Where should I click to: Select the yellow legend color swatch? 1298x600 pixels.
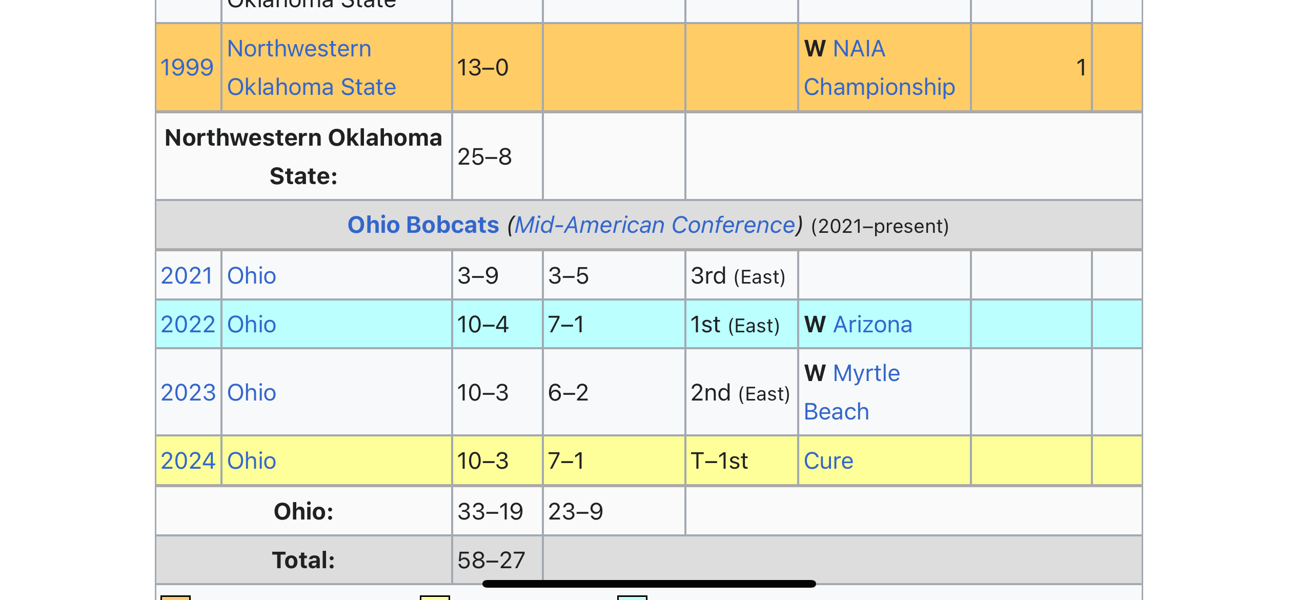tap(435, 597)
